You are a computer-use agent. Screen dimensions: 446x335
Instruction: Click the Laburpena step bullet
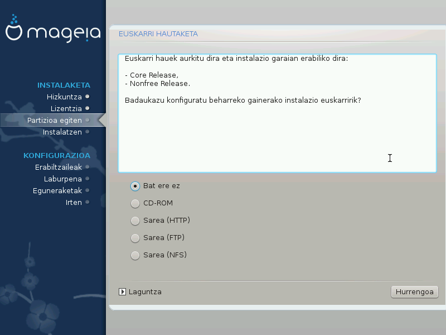[88, 179]
